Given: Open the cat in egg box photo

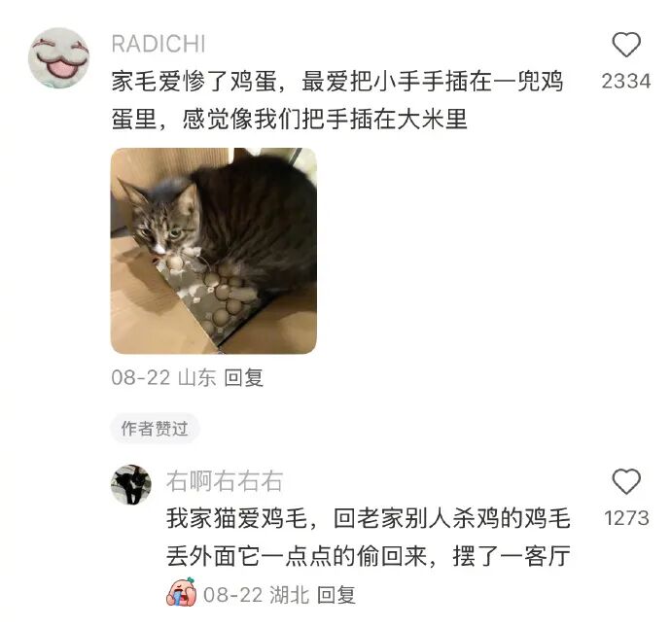Looking at the screenshot, I should (x=214, y=251).
